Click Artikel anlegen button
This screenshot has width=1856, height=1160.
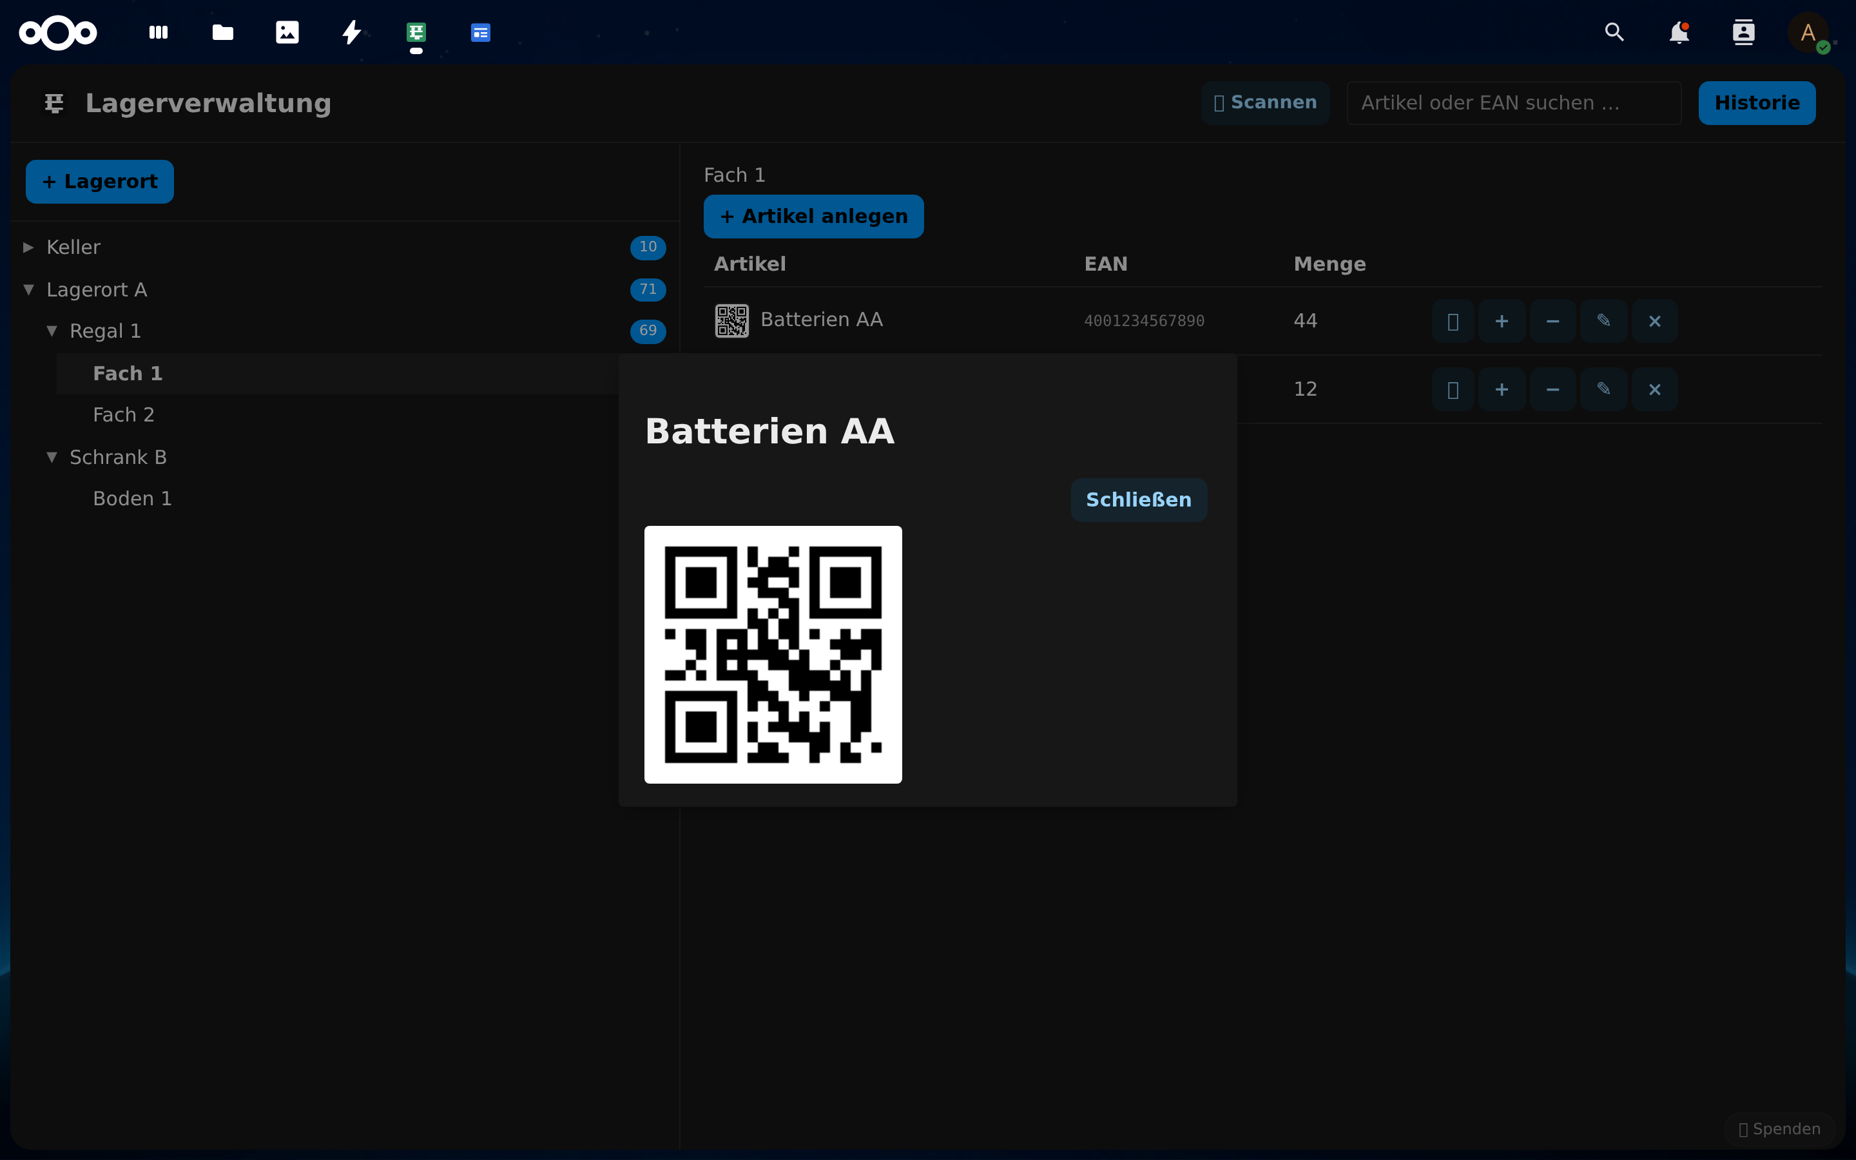pos(813,217)
